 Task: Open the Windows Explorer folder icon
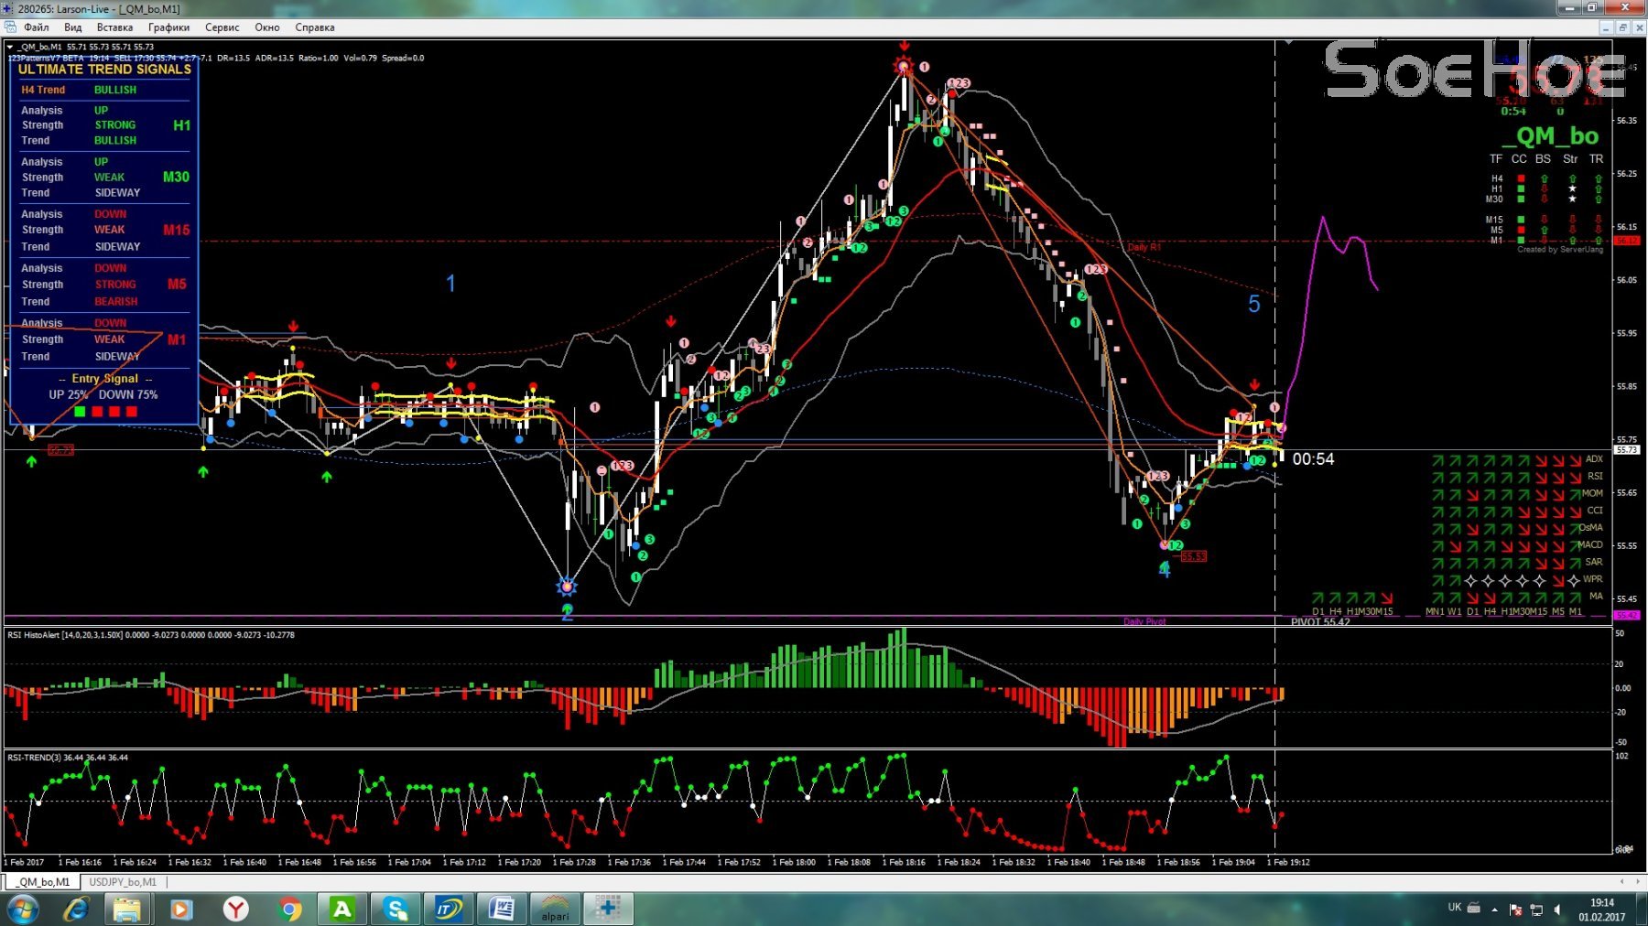[127, 909]
